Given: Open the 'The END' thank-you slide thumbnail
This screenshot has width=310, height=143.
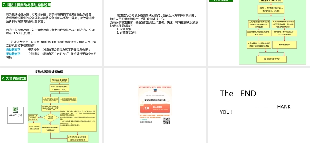Looking at the screenshot, I should (258, 105).
